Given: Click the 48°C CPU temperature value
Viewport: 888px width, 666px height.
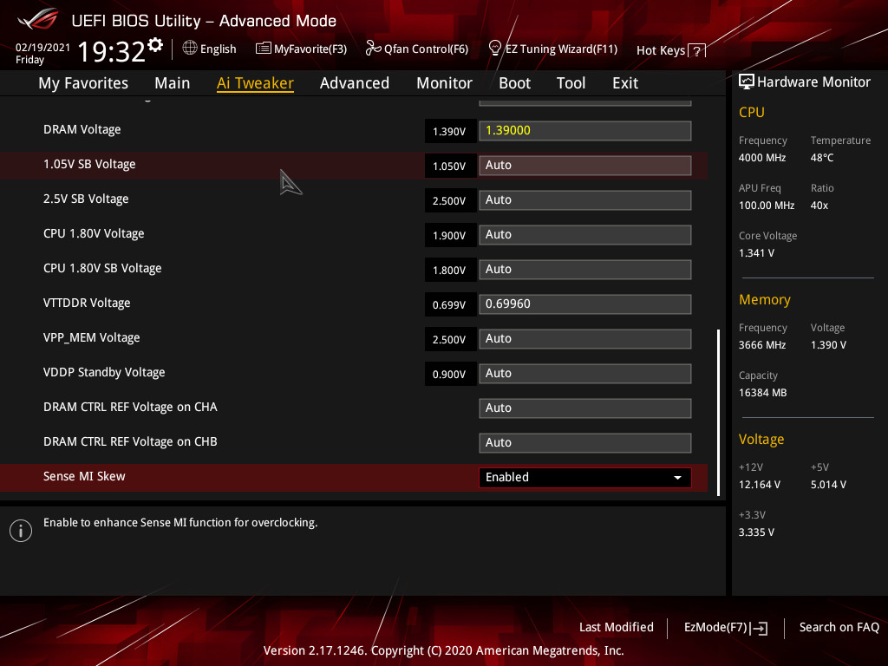Looking at the screenshot, I should pyautogui.click(x=822, y=158).
